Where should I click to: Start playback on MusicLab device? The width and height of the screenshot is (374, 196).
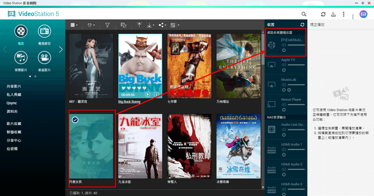click(289, 90)
